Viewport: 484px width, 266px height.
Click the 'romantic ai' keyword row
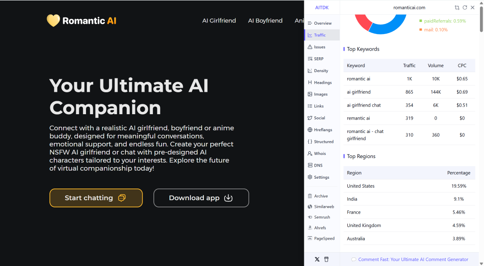tap(409, 79)
